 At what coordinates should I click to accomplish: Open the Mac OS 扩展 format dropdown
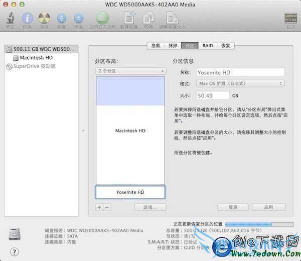[x=240, y=83]
